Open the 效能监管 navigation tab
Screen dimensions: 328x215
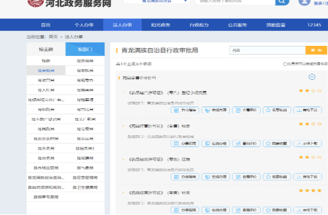[276, 25]
